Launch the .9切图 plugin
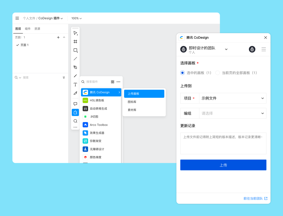Image resolution: width=283 pixels, height=216 pixels. click(101, 117)
